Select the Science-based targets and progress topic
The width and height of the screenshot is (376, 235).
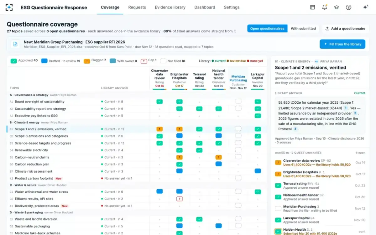(43, 143)
